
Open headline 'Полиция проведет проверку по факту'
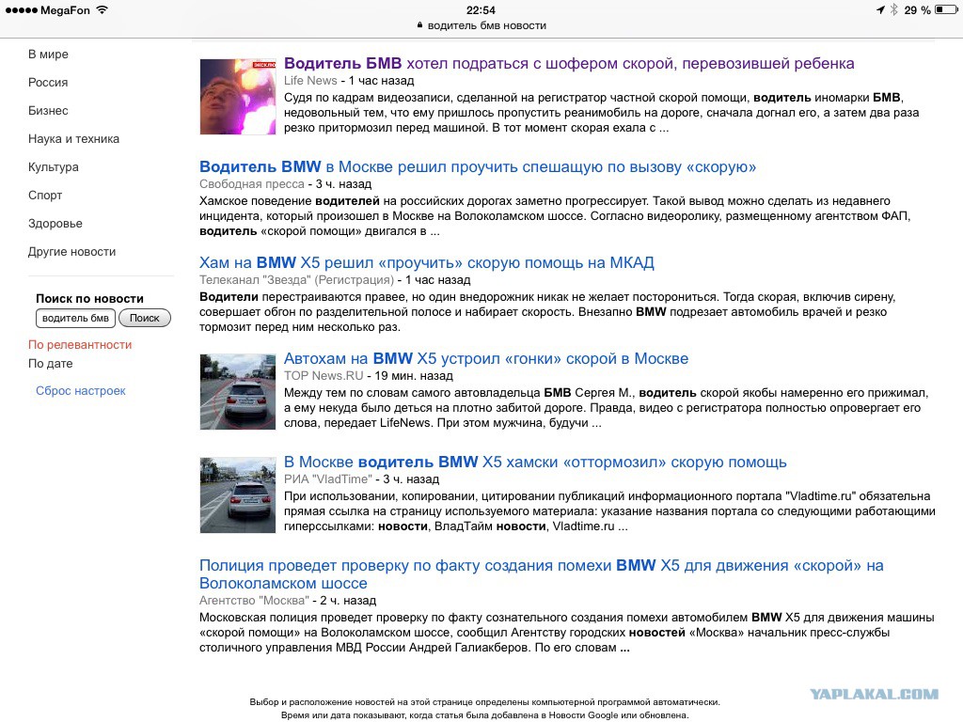pos(541,574)
